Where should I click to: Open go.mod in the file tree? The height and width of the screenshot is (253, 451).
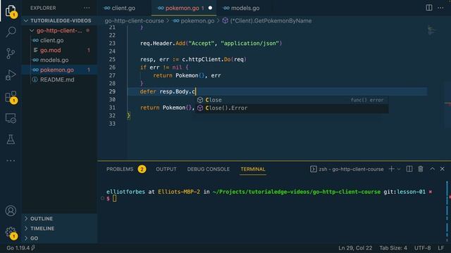(59, 50)
